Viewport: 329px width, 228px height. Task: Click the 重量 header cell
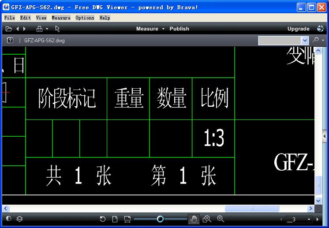point(129,98)
